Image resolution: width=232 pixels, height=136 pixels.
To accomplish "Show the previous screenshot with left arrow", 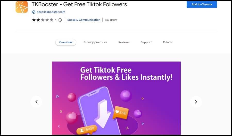I will point(36,102).
